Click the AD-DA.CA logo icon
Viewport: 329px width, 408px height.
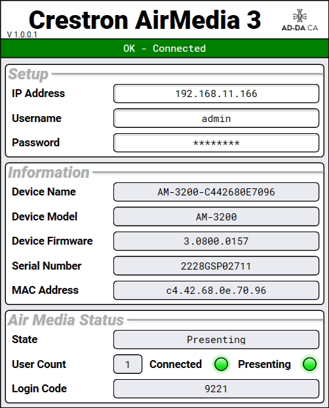(300, 20)
